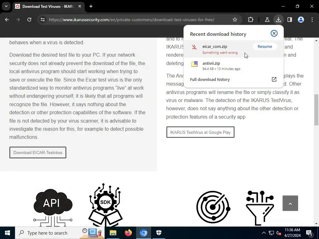
Task: Select the Download Test Viruses tab
Action: click(x=48, y=7)
